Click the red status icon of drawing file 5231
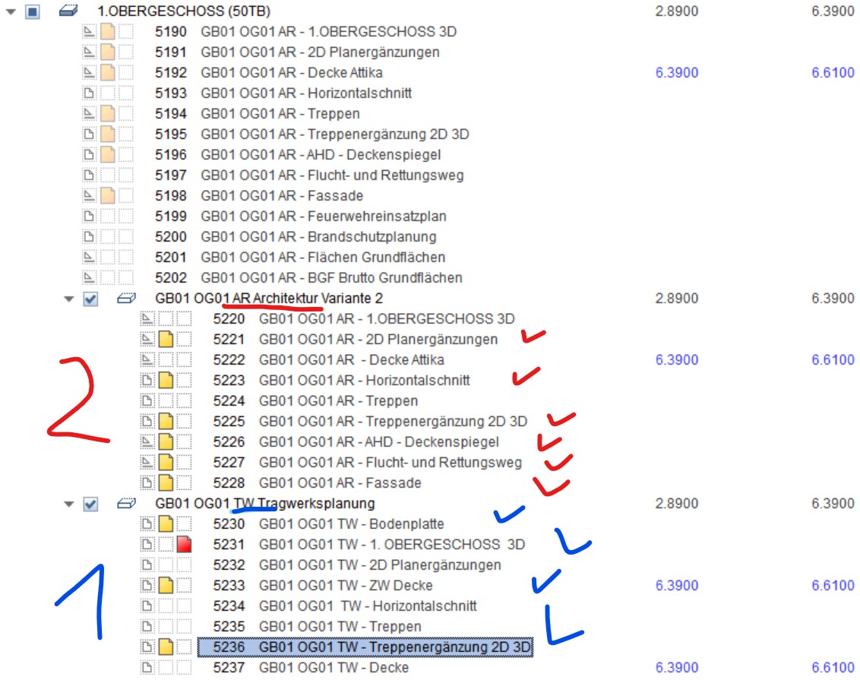Image resolution: width=860 pixels, height=680 pixels. pyautogui.click(x=183, y=545)
